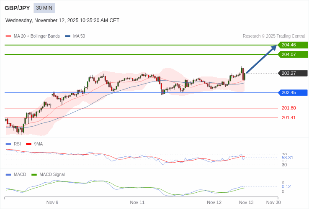Screen dimensions: 309x209
Task: Click the 201.80 support level label
Action: [288, 108]
